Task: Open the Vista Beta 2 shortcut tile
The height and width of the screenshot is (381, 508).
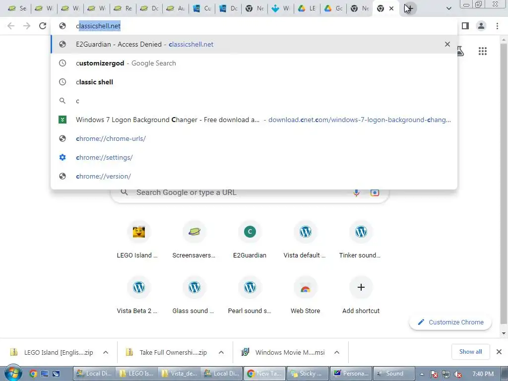Action: point(139,296)
